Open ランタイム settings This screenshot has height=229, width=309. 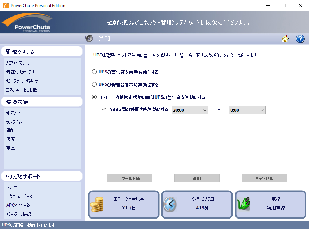14,122
